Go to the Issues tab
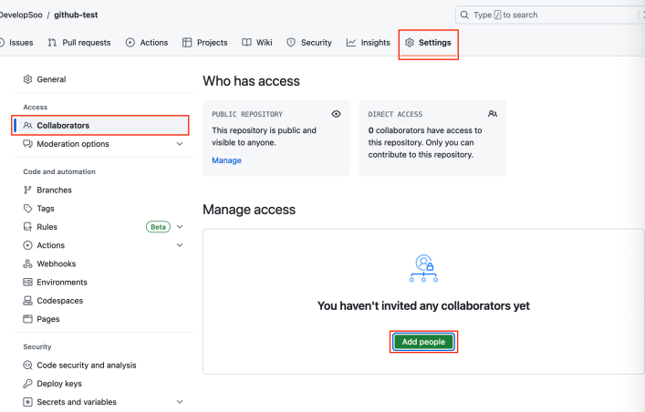This screenshot has width=645, height=412. pyautogui.click(x=16, y=43)
